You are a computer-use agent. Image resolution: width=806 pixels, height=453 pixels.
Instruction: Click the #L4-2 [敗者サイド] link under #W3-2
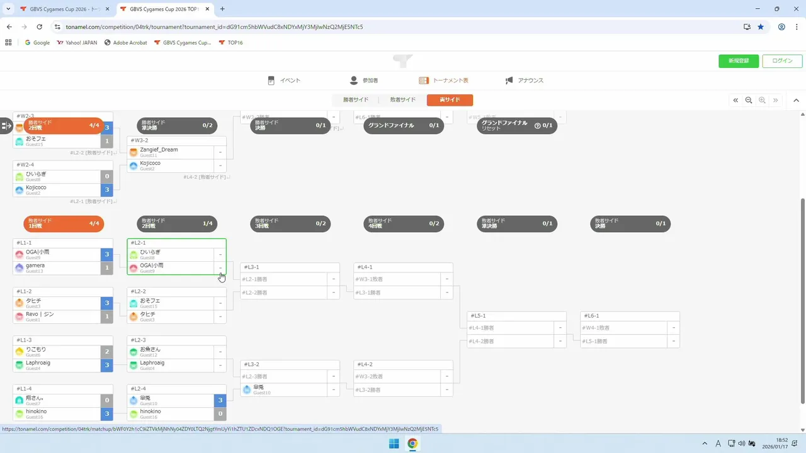click(207, 177)
